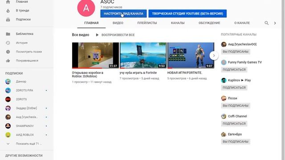
Task: Open ТВОРЧЕСКАЯ СТУДИЯ YOUTUBE button
Action: [x=187, y=14]
